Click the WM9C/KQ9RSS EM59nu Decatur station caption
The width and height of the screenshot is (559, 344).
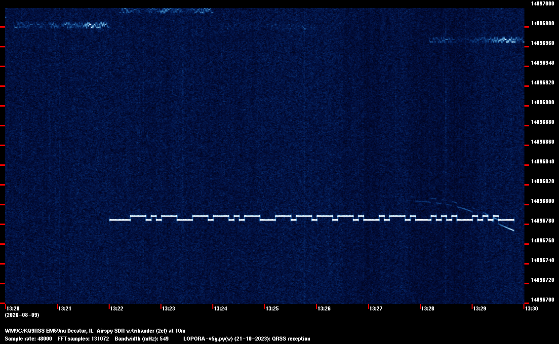[x=49, y=331]
